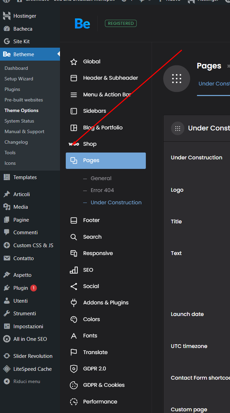Screen dimensions: 230x413
Task: Select the Error 404 sub-item
Action: (102, 190)
